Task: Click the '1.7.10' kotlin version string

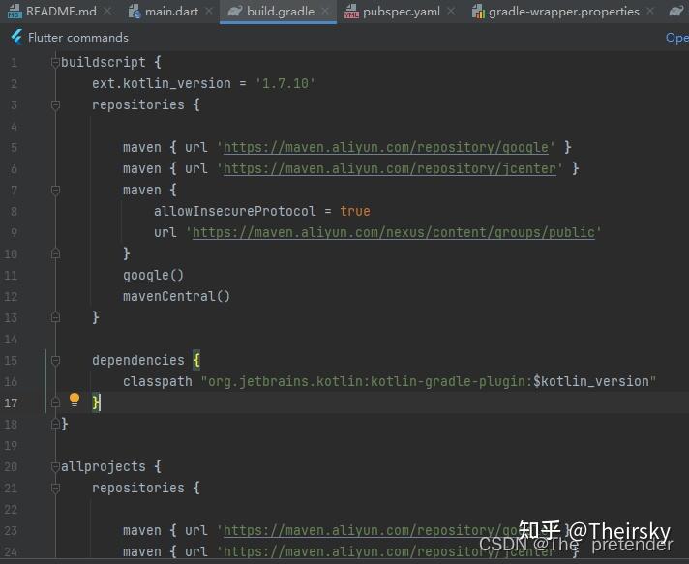Action: (285, 83)
